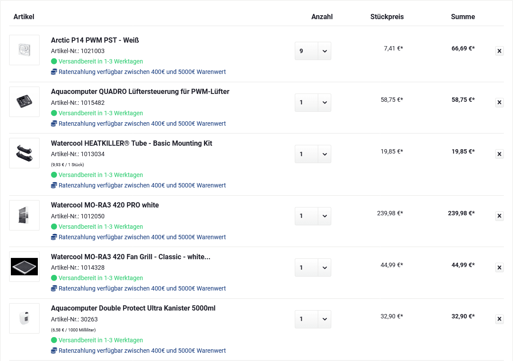Image resolution: width=513 pixels, height=361 pixels.
Task: Open MO-RA3 420 Fan Grill Classic page
Action: [x=130, y=257]
